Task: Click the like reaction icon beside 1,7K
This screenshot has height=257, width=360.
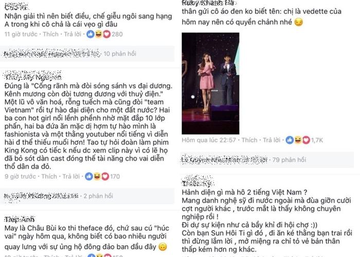Action: (x=290, y=140)
